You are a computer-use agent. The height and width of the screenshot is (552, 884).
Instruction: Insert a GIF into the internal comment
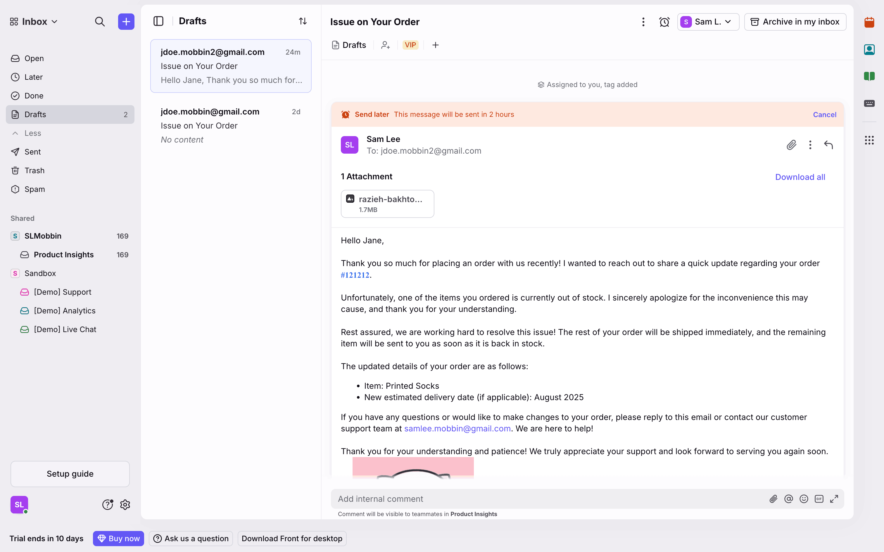(819, 499)
